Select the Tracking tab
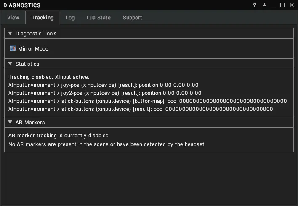The image size is (298, 206). (x=43, y=18)
